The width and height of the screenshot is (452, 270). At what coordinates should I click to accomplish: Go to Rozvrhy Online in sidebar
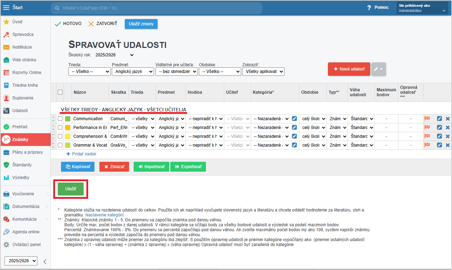(x=26, y=73)
